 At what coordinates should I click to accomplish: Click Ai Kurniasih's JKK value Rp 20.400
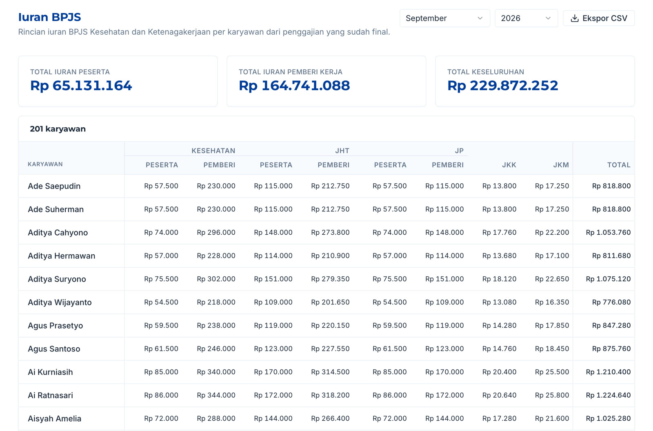(x=499, y=372)
